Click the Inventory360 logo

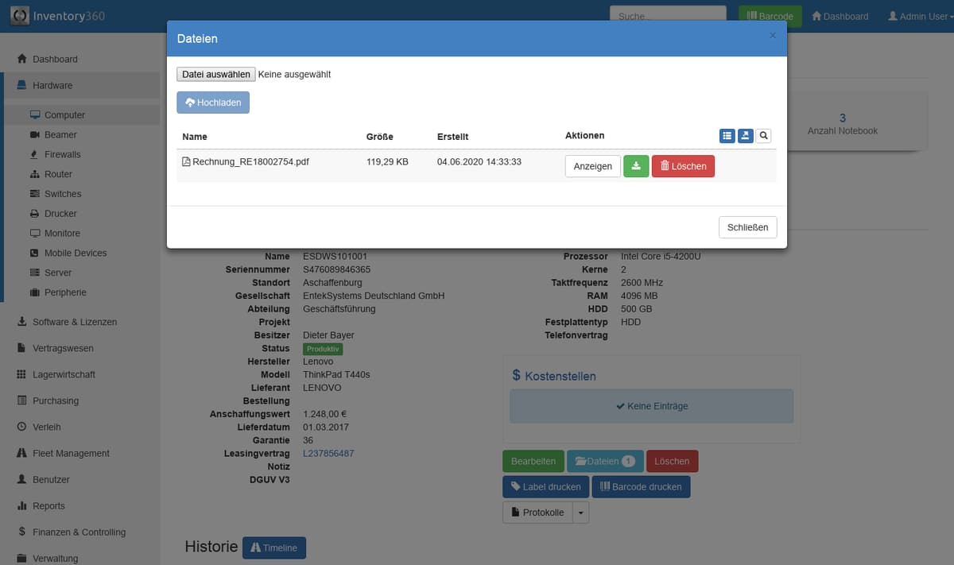[57, 16]
